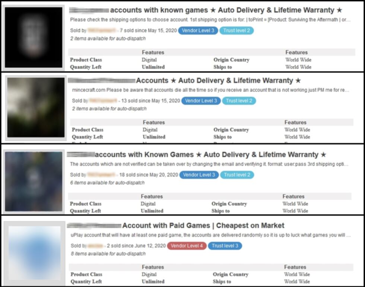Click the Vendor Level 3 badge on the second listing
365x287 pixels.
tap(201, 101)
